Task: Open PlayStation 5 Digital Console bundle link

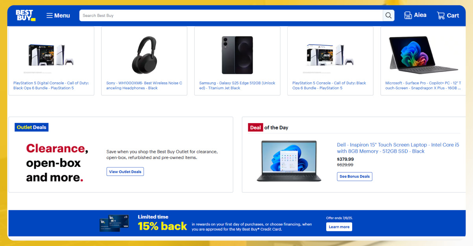Action: (51, 85)
